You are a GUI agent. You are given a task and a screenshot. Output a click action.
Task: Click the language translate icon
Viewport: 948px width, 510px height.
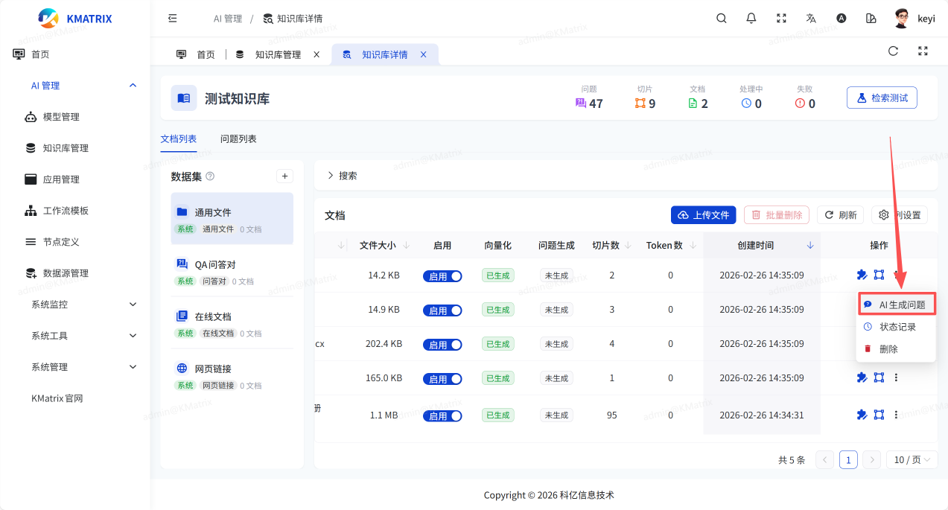811,19
